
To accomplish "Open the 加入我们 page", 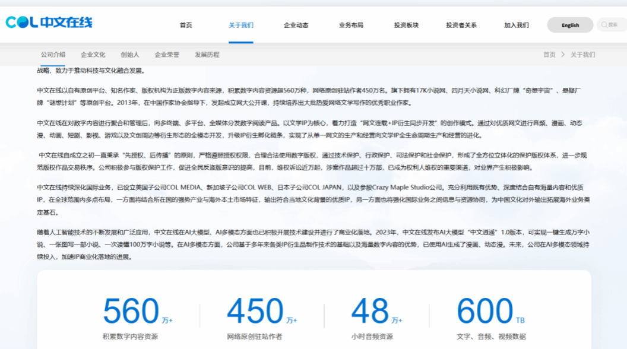I will 516,26.
